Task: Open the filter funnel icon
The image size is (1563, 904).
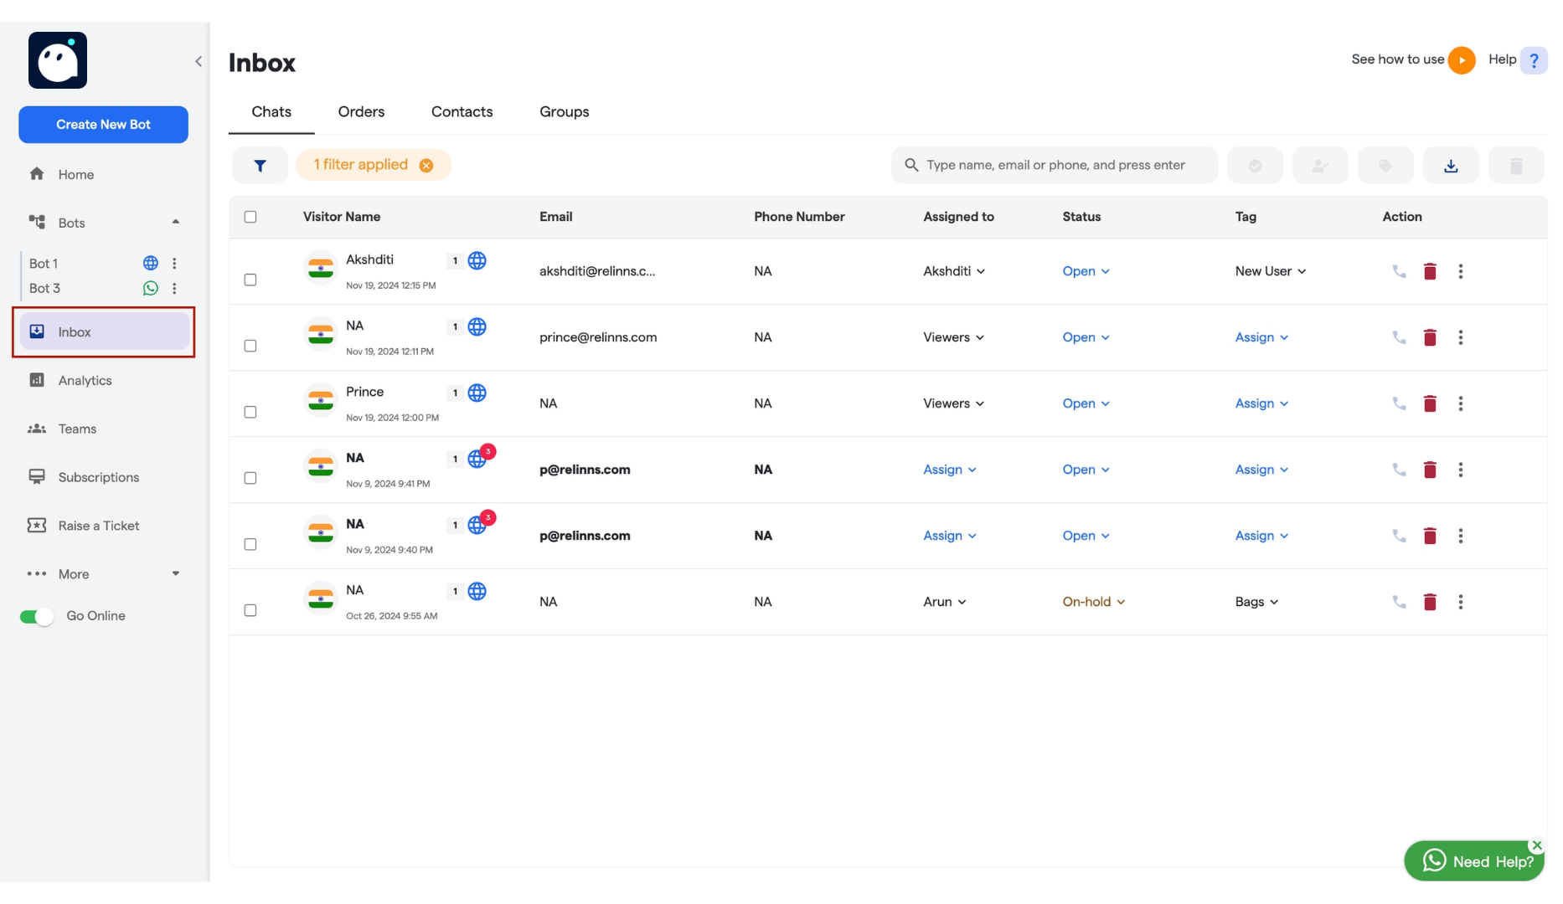Action: [260, 166]
